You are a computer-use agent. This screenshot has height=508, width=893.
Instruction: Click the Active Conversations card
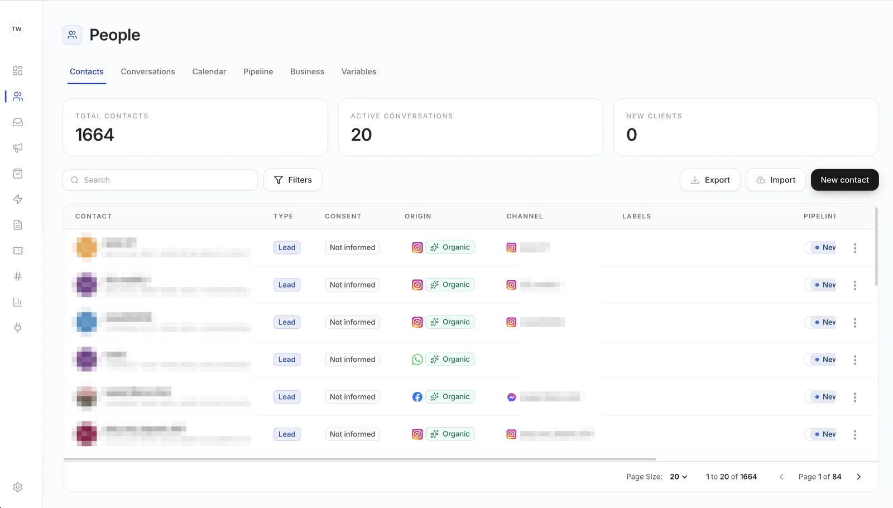coord(470,127)
